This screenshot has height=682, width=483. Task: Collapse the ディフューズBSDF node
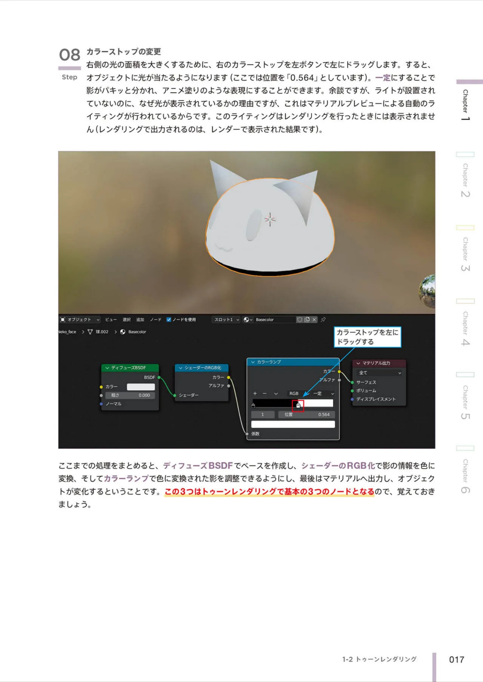click(x=107, y=368)
